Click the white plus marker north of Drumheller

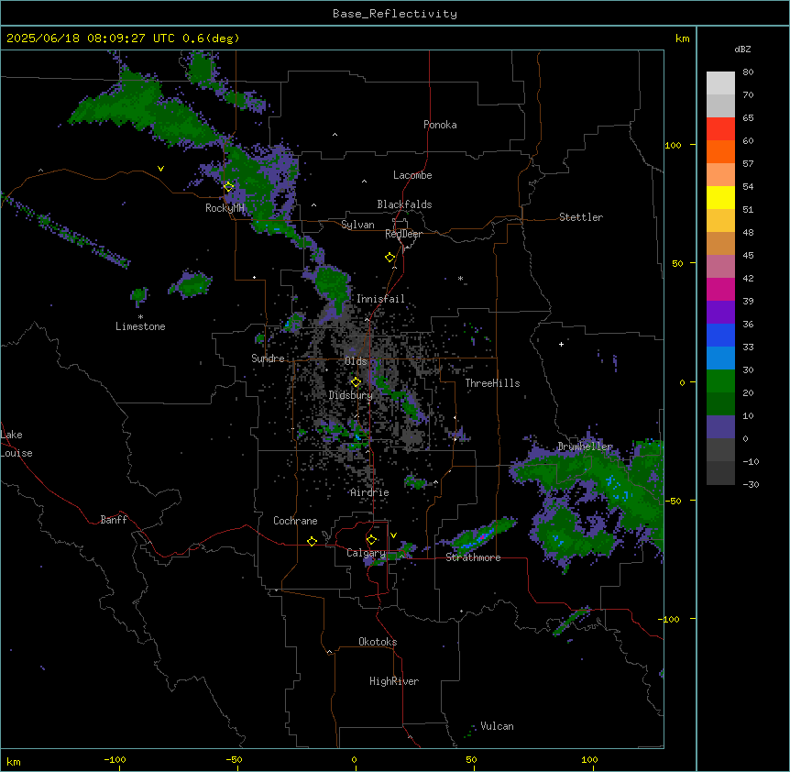[561, 344]
